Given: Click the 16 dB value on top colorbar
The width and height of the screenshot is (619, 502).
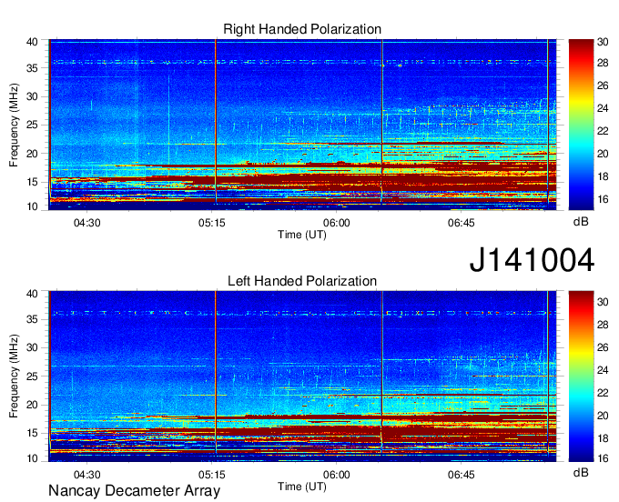Looking at the screenshot, I should coord(603,199).
